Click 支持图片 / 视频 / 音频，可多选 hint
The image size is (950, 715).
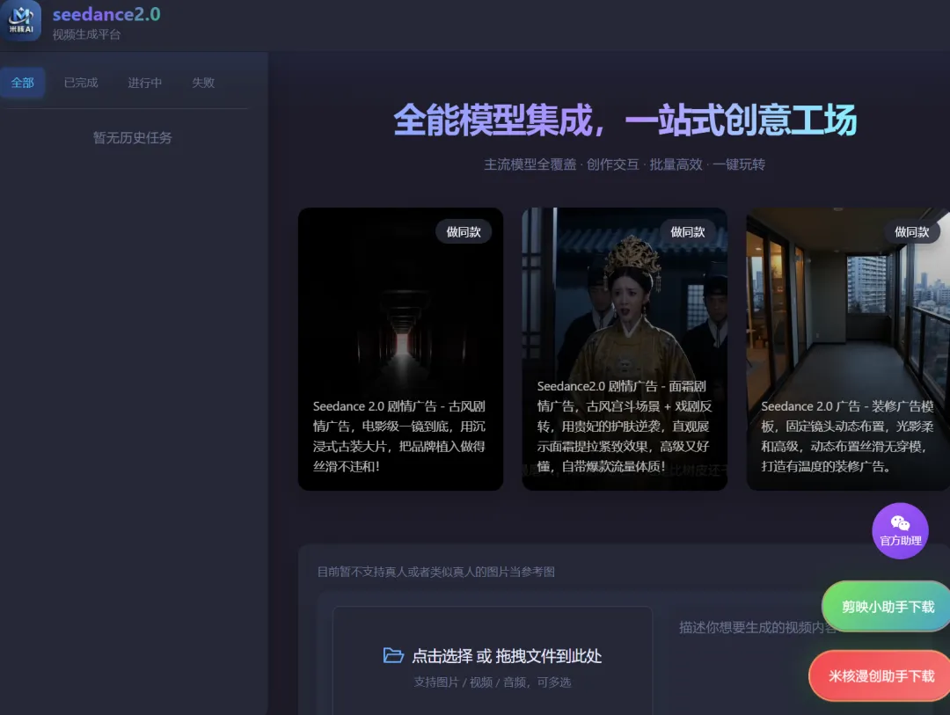pyautogui.click(x=493, y=682)
